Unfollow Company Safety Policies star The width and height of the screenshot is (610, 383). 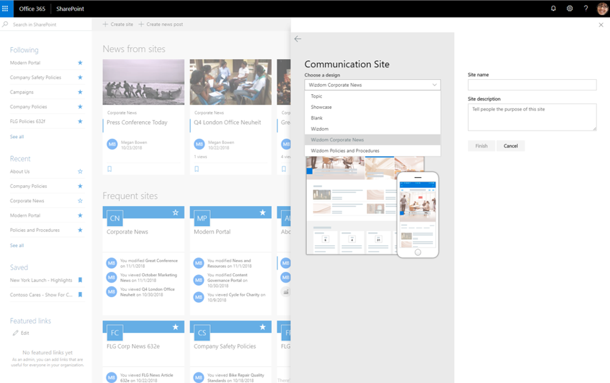[x=80, y=77]
